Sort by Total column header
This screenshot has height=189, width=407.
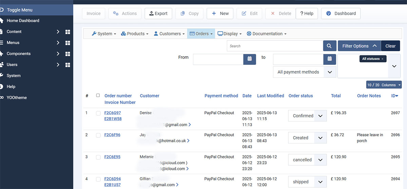click(336, 96)
